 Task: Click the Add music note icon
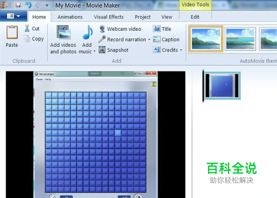(87, 32)
